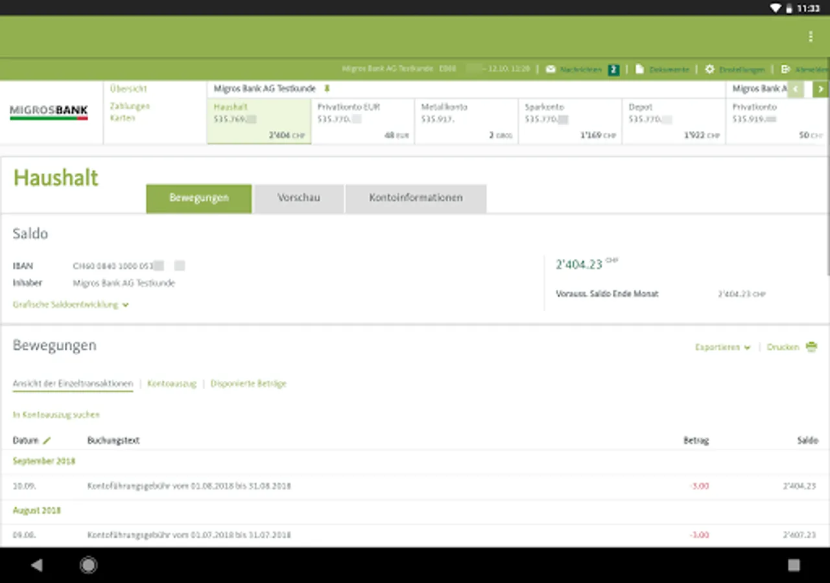Log out using the Abmelden icon
This screenshot has width=830, height=583.
tap(785, 69)
